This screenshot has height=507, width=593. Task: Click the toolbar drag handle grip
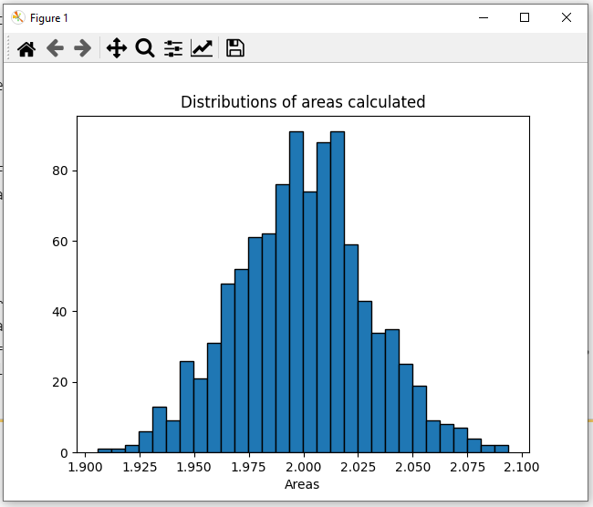coord(8,48)
